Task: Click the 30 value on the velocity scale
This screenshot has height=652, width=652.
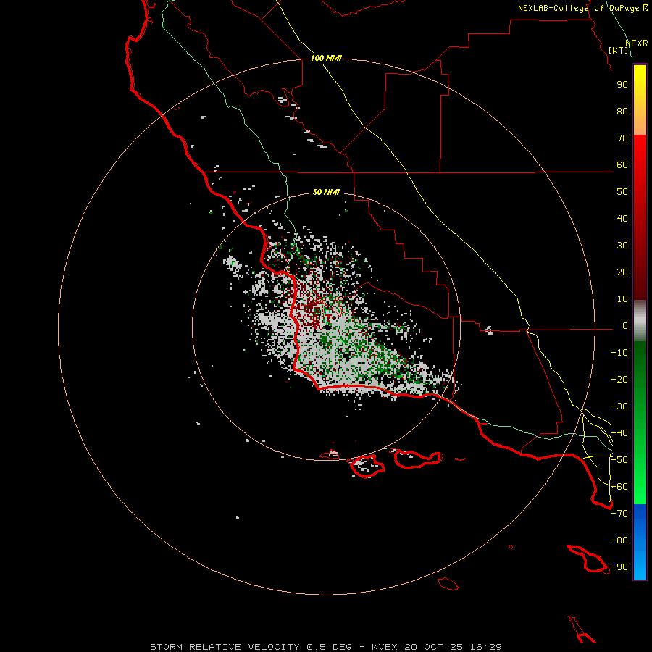Action: click(x=622, y=246)
